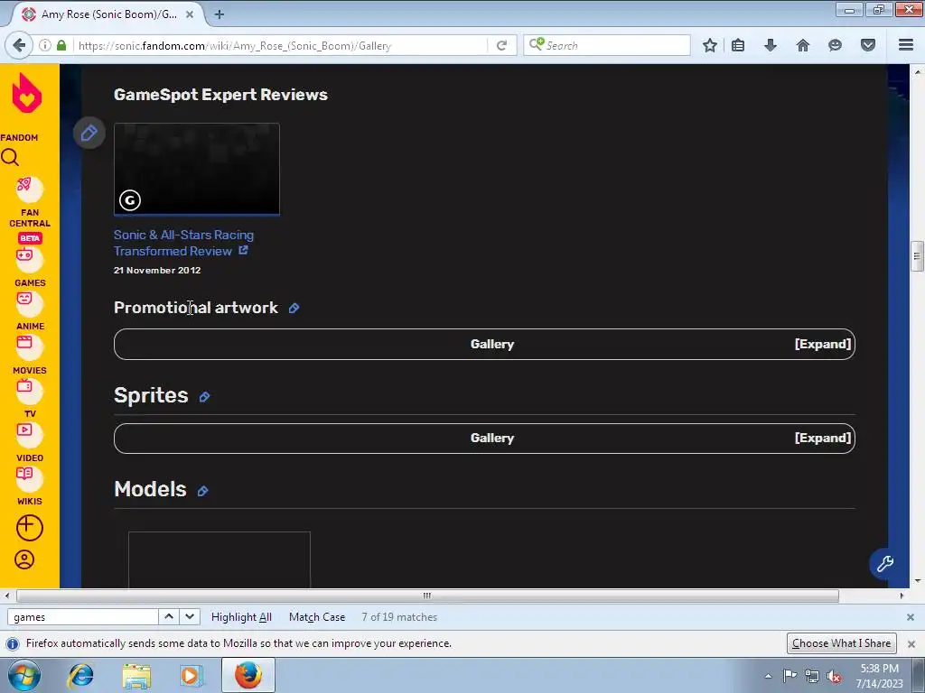Open the Windows Start menu
Image resolution: width=925 pixels, height=693 pixels.
(x=23, y=675)
